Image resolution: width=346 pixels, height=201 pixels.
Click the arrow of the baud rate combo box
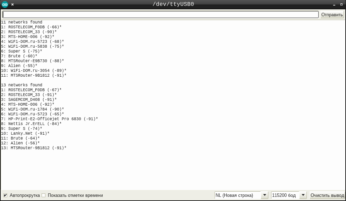[303, 195]
